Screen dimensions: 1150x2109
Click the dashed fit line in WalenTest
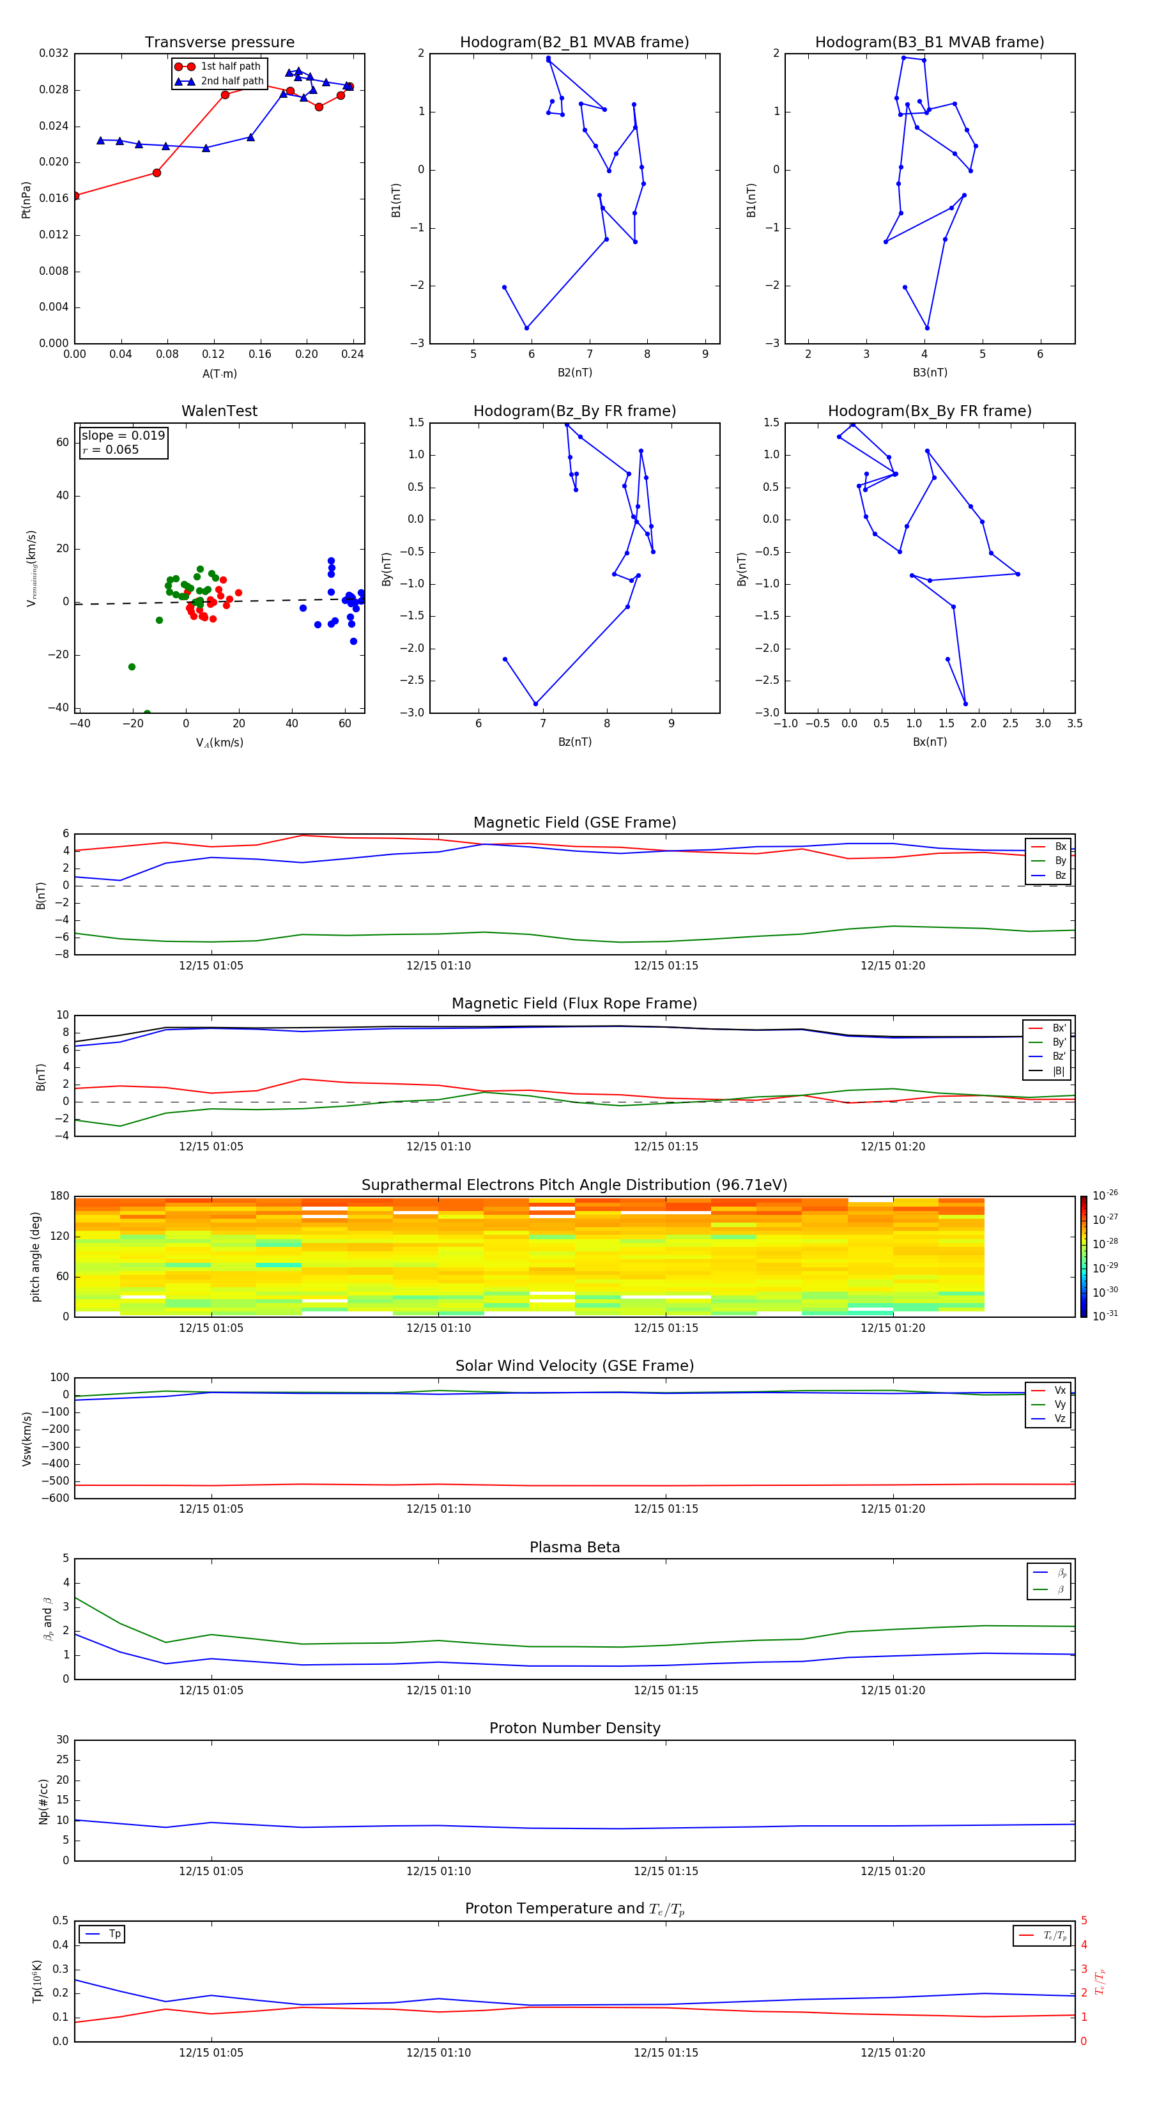click(x=219, y=602)
